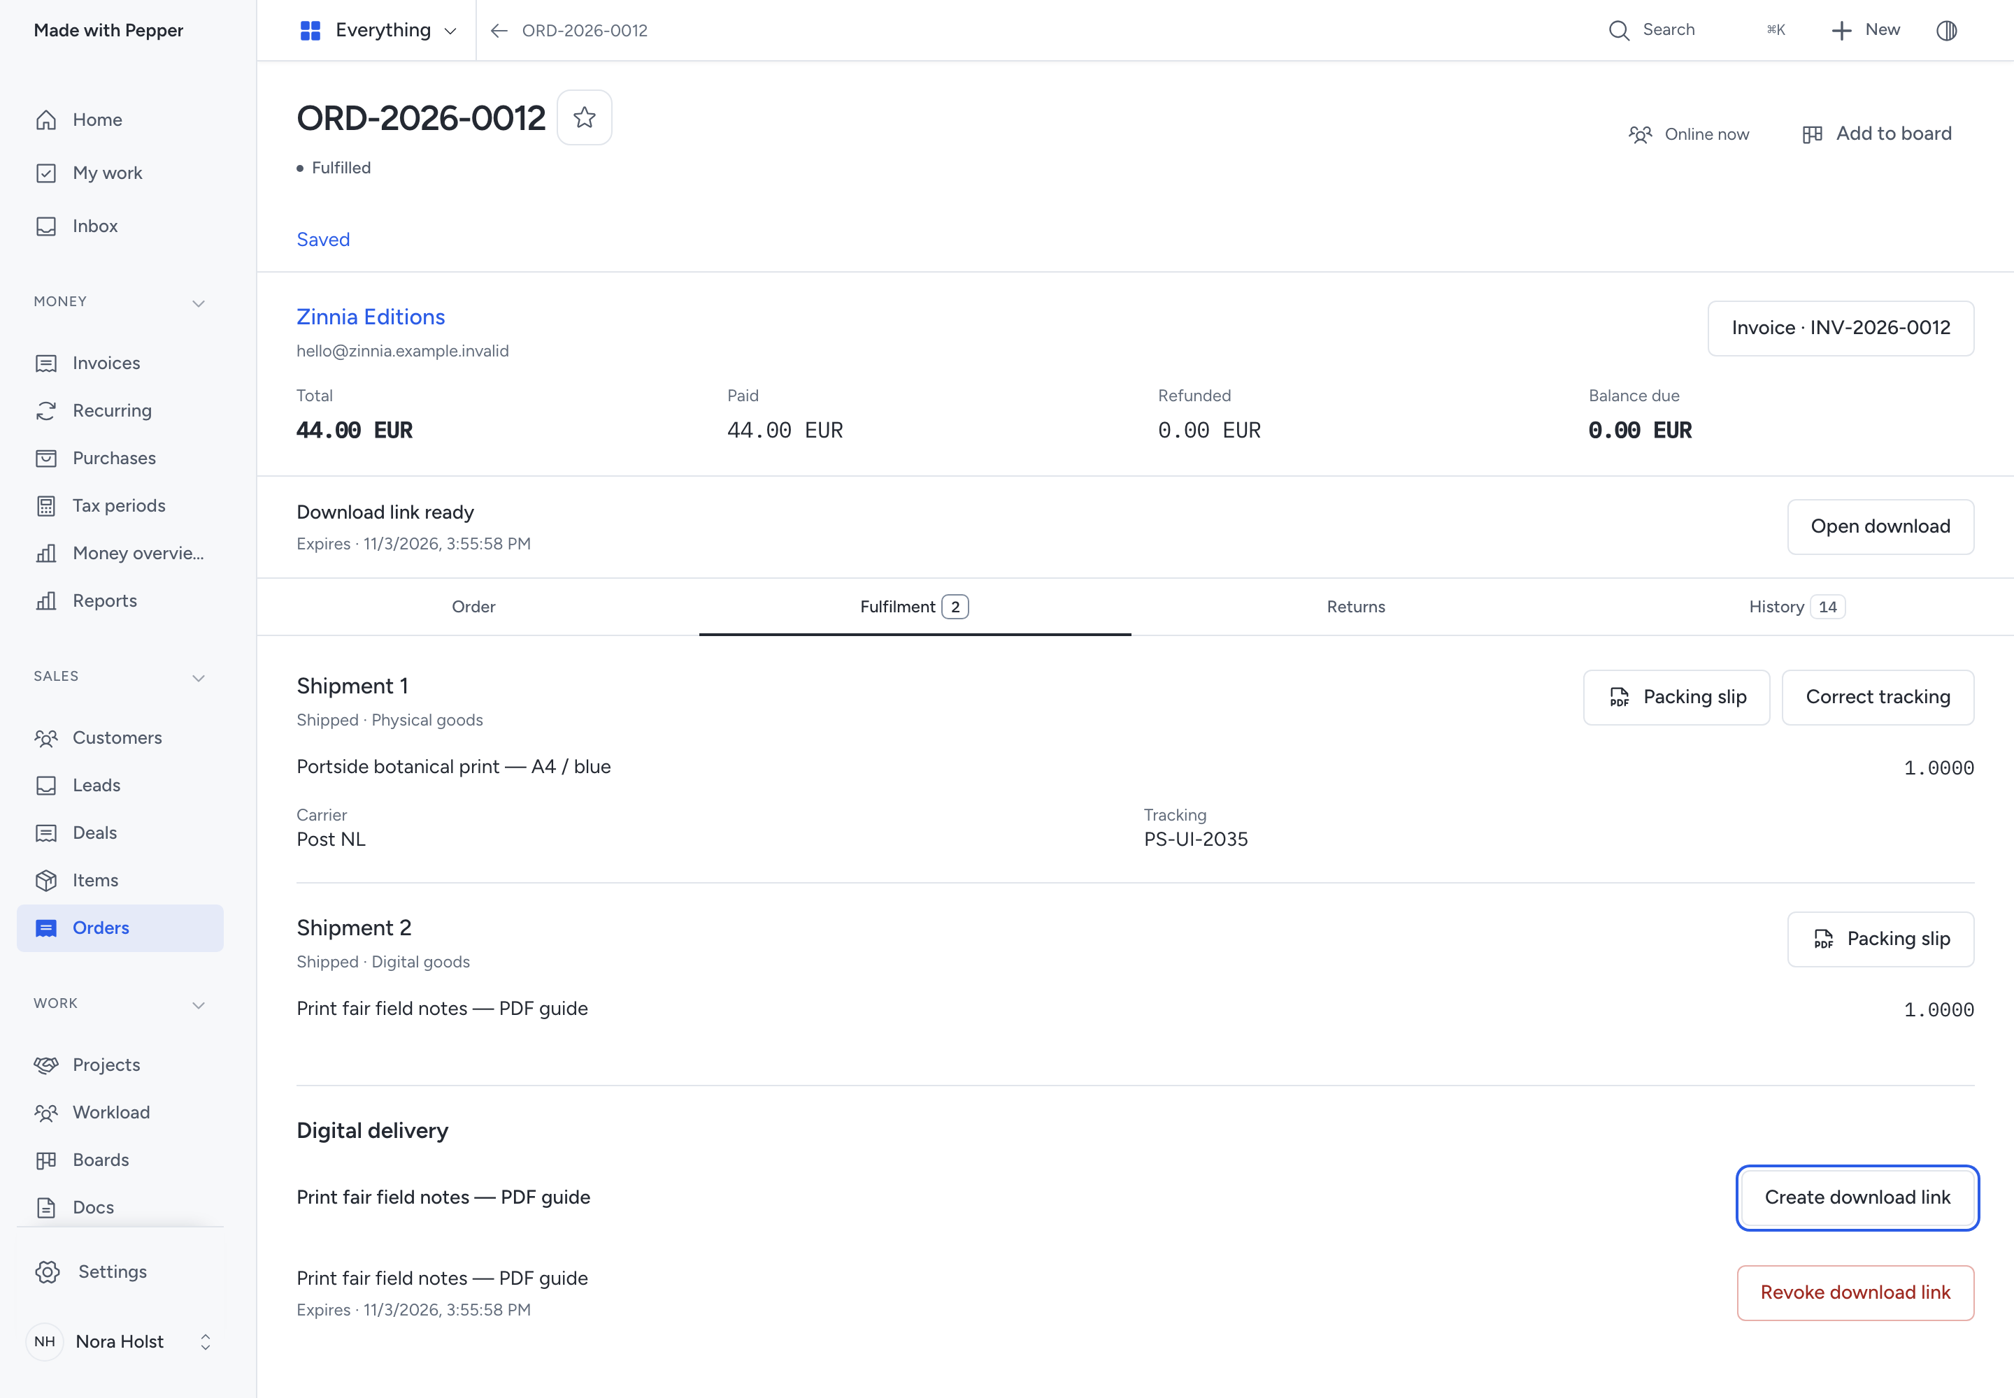This screenshot has width=2014, height=1398.
Task: Open the Recurring section
Action: click(120, 410)
